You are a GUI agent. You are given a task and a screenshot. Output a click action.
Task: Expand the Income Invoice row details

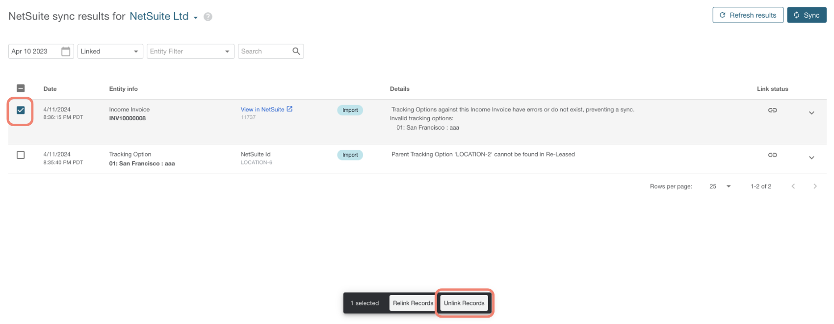[811, 113]
